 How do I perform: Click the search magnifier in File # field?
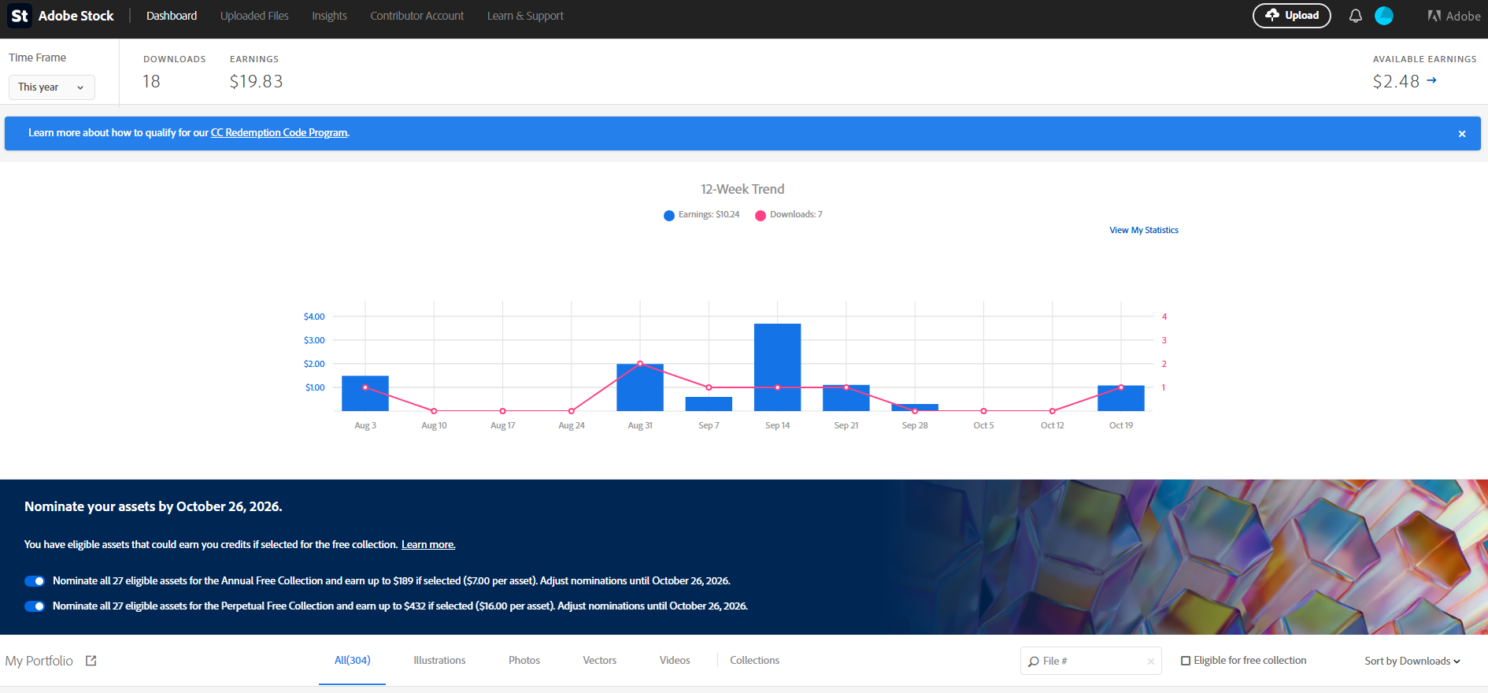(x=1033, y=661)
